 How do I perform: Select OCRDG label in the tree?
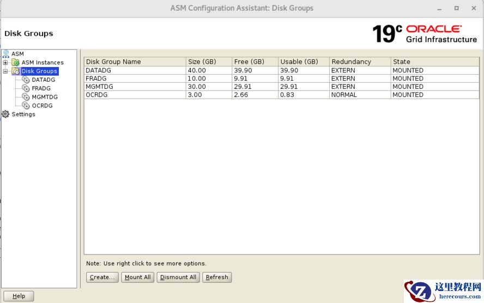click(x=43, y=106)
